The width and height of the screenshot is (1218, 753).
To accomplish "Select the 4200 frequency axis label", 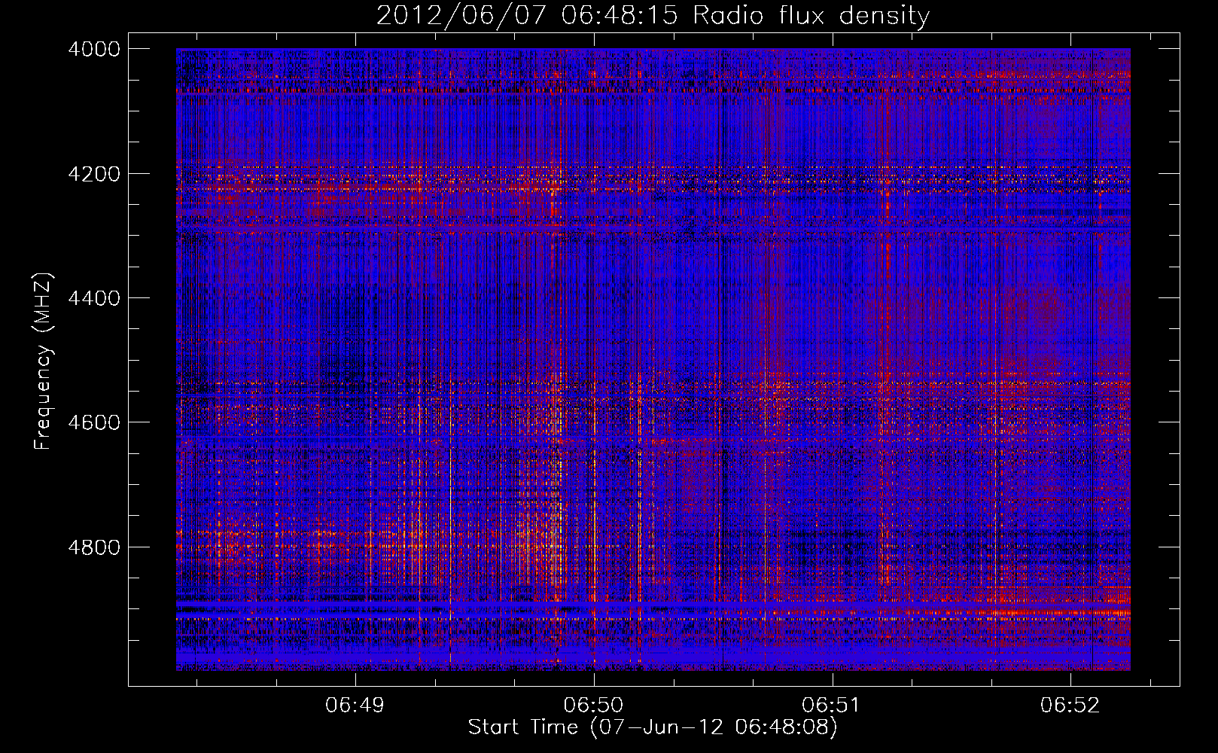I will point(93,174).
